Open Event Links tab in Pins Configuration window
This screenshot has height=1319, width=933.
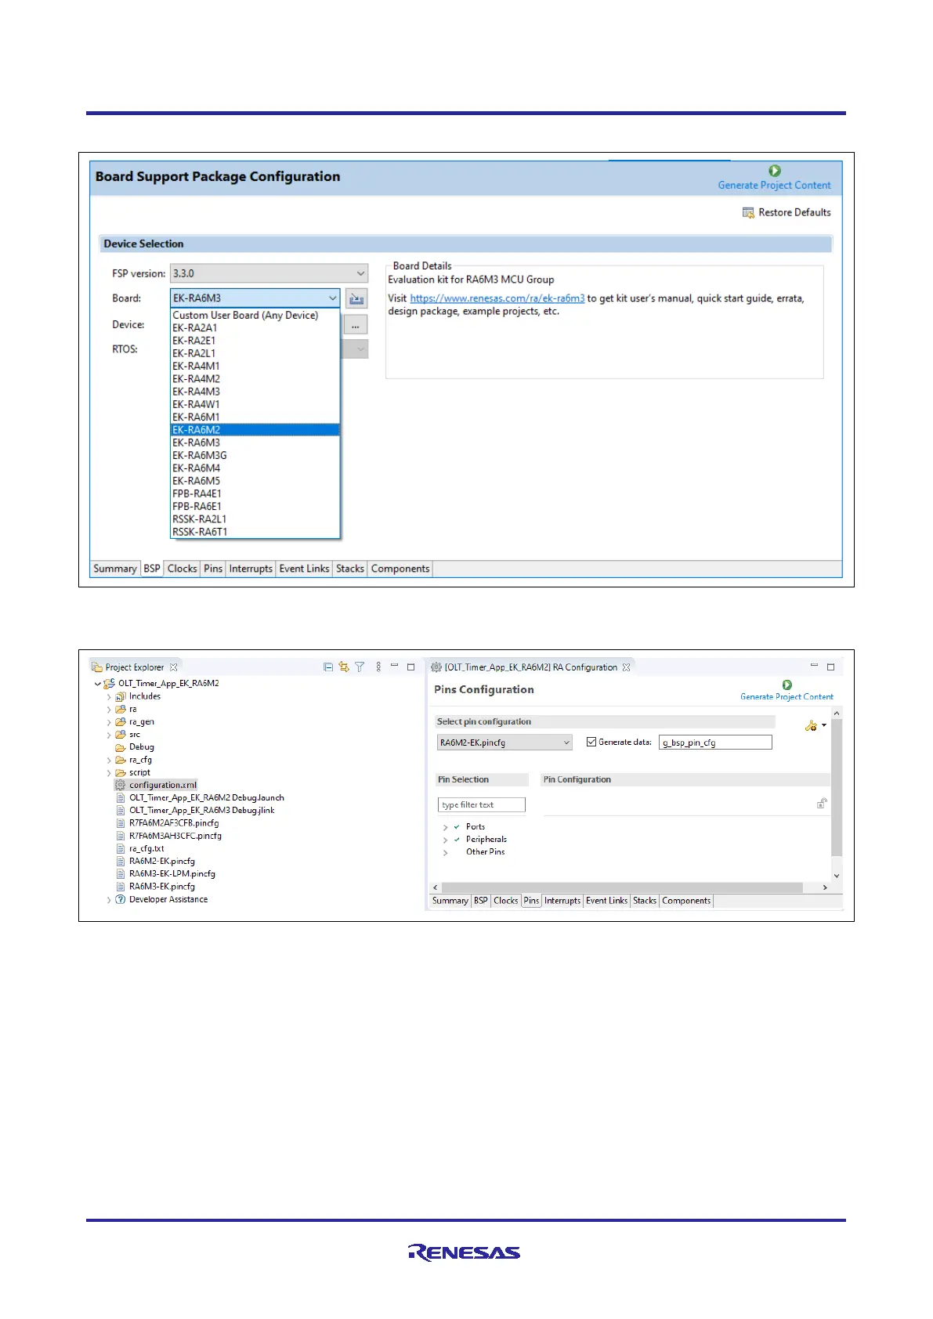click(606, 901)
